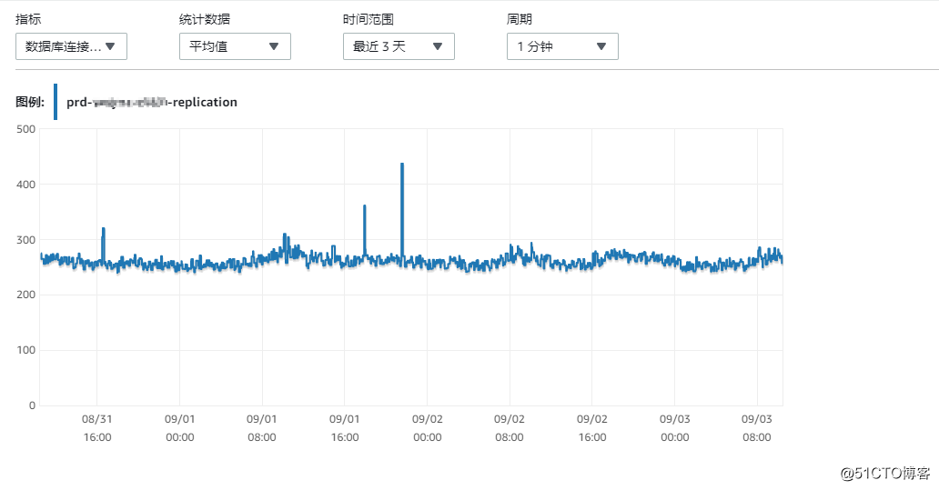The width and height of the screenshot is (939, 490).
Task: Click the 08/31 16:00 axis label
Action: [x=97, y=428]
